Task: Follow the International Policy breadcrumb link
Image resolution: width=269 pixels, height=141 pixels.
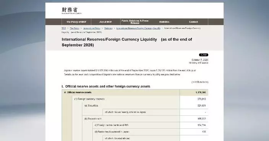Action: point(92,28)
